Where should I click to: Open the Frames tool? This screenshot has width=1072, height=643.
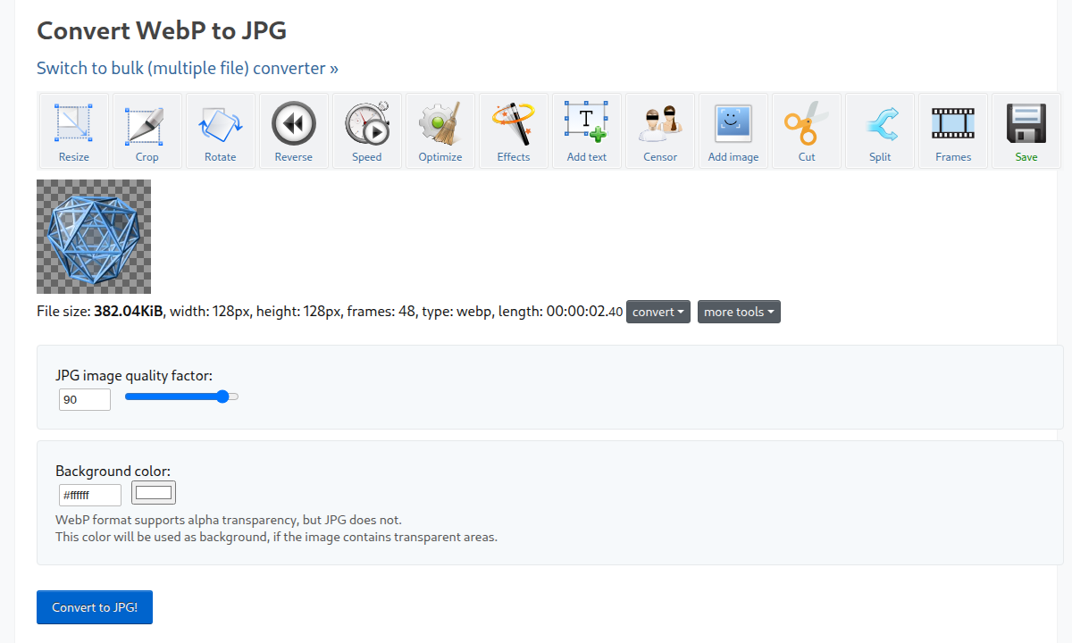click(x=953, y=131)
